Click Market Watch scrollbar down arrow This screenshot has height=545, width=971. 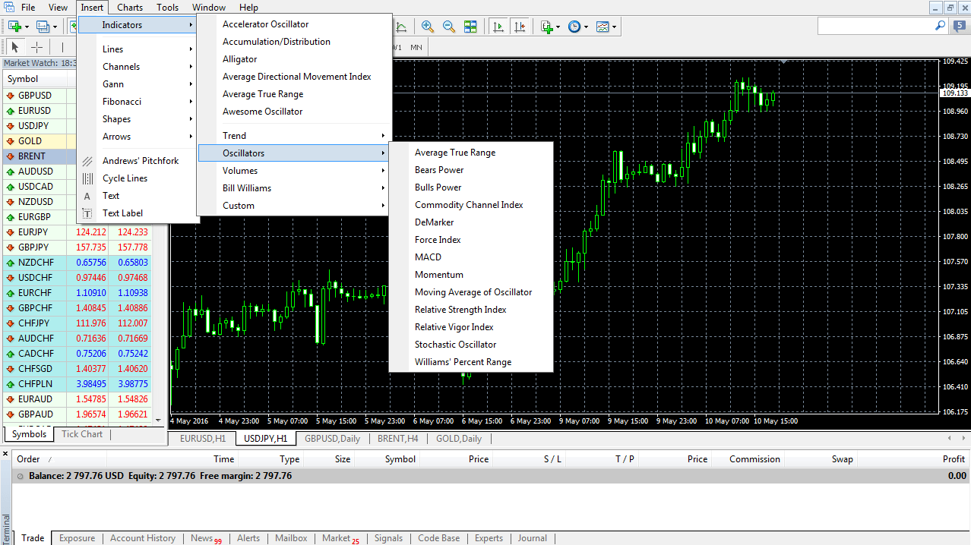159,420
